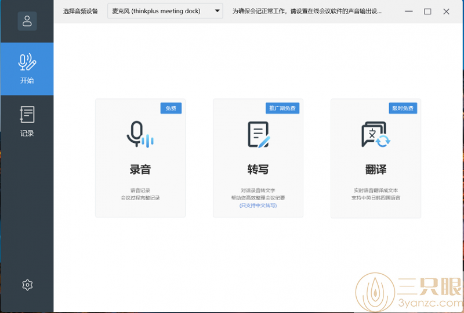Click the 选择音频设备 label

(x=81, y=11)
